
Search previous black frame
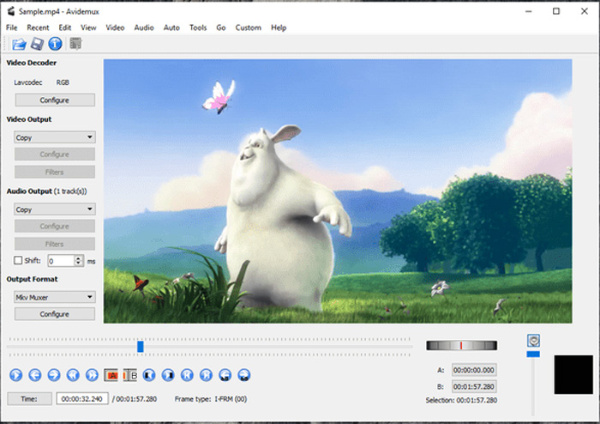[x=149, y=374]
